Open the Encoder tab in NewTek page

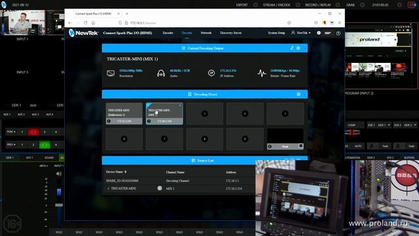[168, 33]
